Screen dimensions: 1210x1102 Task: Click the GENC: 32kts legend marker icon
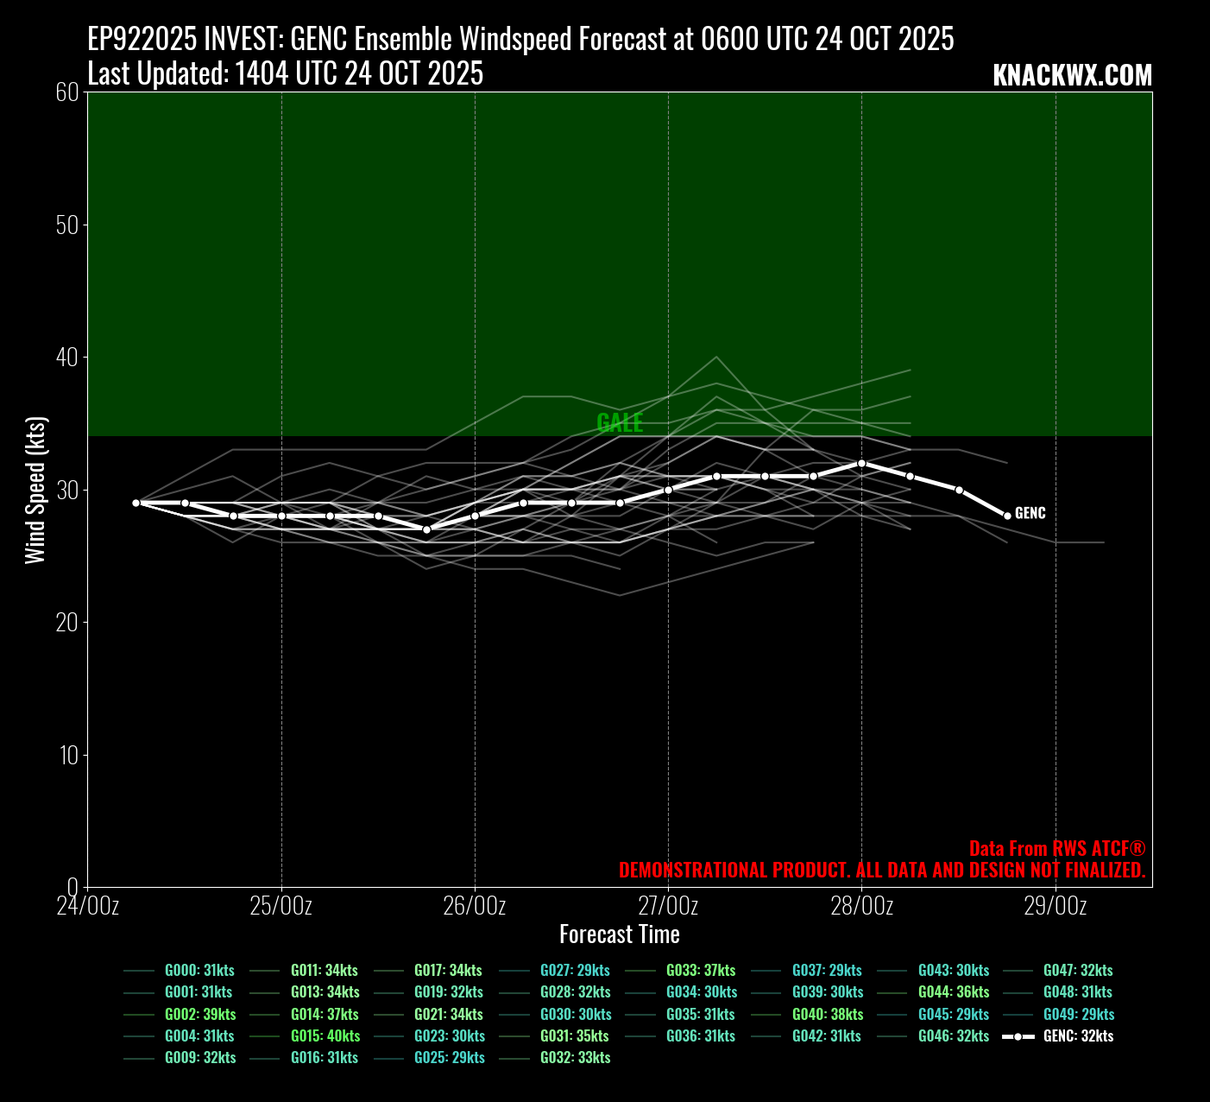pyautogui.click(x=1018, y=1035)
